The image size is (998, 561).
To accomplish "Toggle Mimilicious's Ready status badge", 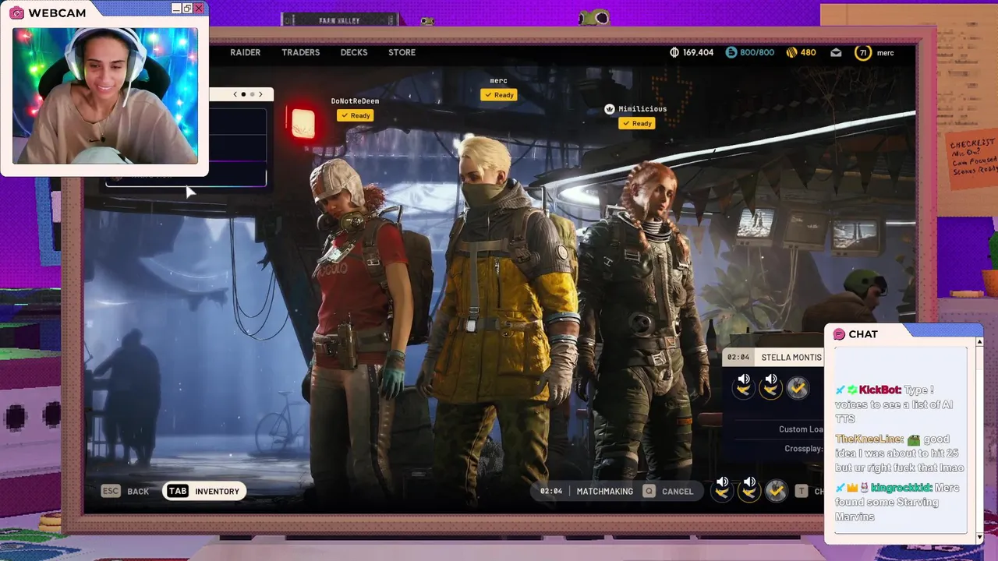I will (636, 123).
